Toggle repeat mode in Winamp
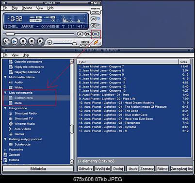 click(94, 26)
